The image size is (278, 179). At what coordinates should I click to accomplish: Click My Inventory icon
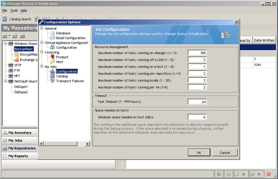point(5,133)
